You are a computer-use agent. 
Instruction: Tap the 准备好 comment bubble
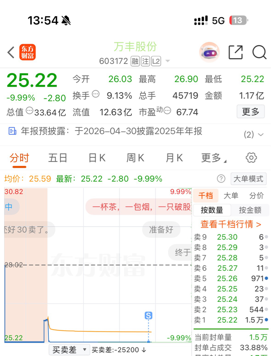pos(161,229)
